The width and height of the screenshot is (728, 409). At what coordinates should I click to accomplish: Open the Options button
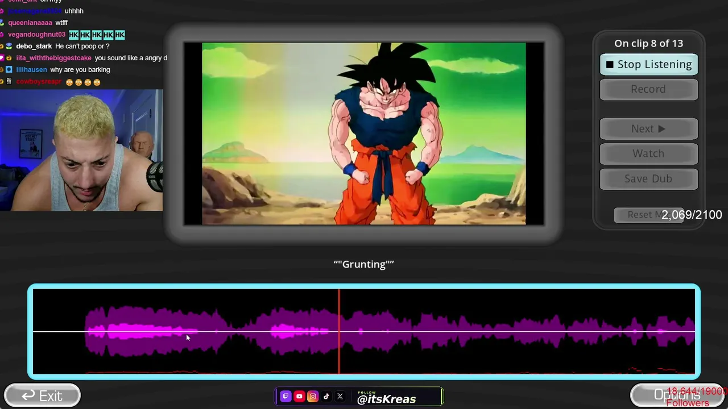tap(677, 395)
